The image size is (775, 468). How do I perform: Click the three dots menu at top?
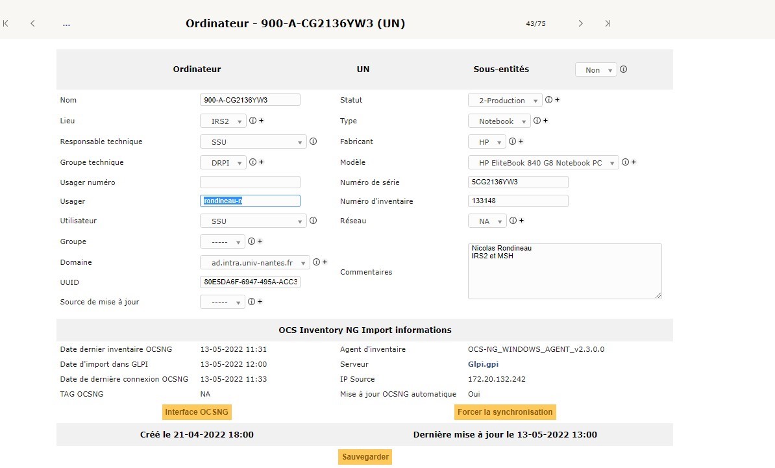tap(66, 23)
